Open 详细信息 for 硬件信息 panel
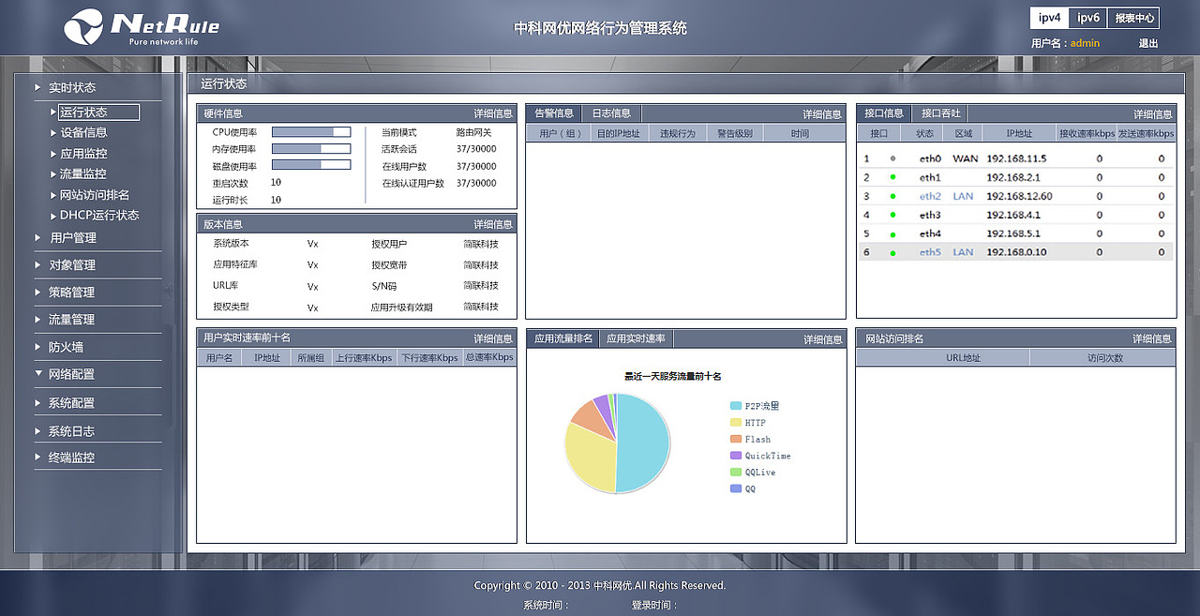The height and width of the screenshot is (616, 1200). [x=493, y=113]
